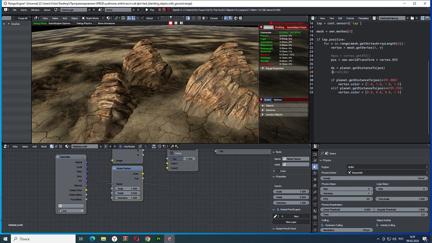The image size is (432, 243).
Task: Collapse the Geometry node
Action: pyautogui.click(x=57, y=157)
